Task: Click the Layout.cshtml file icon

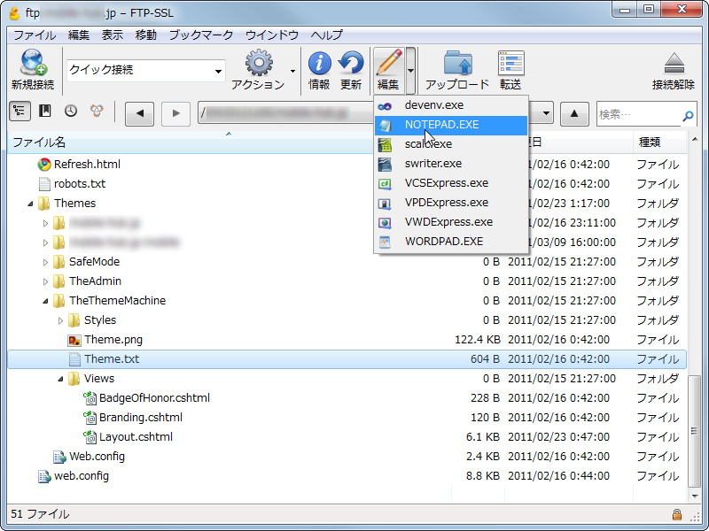Action: click(x=90, y=437)
